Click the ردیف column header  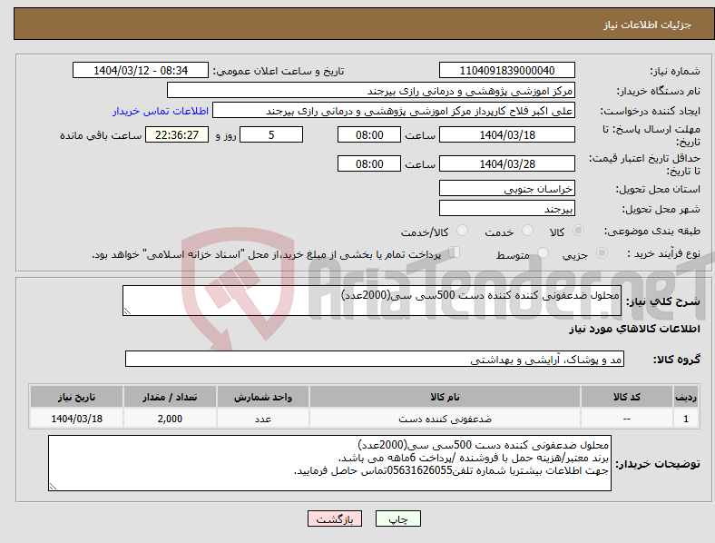click(686, 397)
